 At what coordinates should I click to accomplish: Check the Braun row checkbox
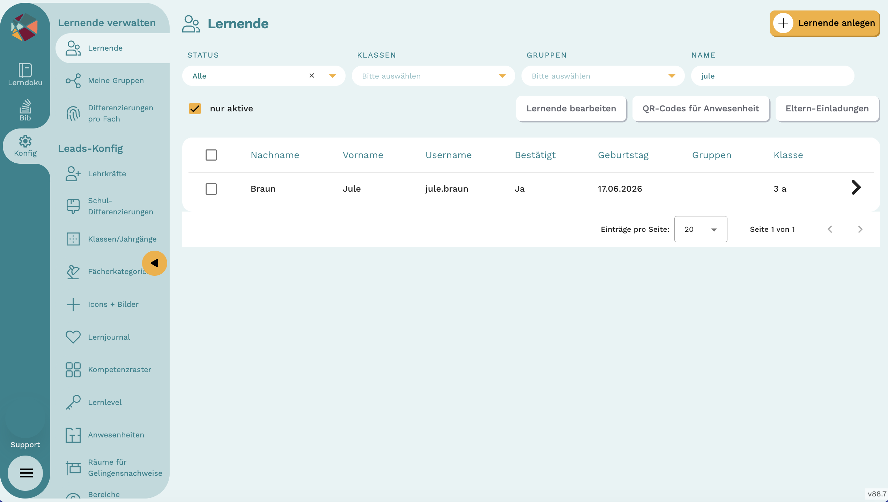(x=211, y=189)
